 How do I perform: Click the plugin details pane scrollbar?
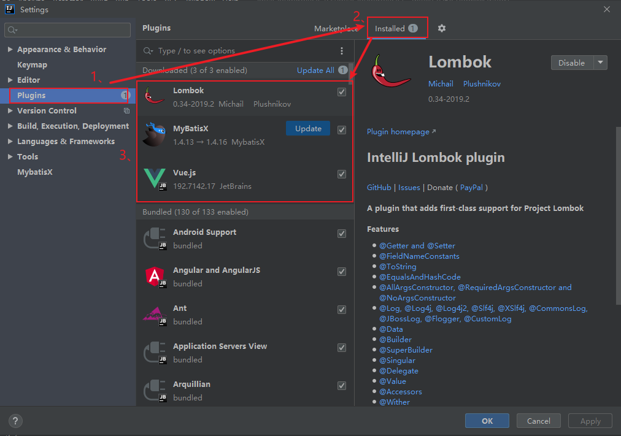coord(618,216)
